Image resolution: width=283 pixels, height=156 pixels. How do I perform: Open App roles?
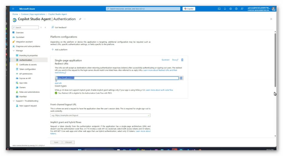23,83
